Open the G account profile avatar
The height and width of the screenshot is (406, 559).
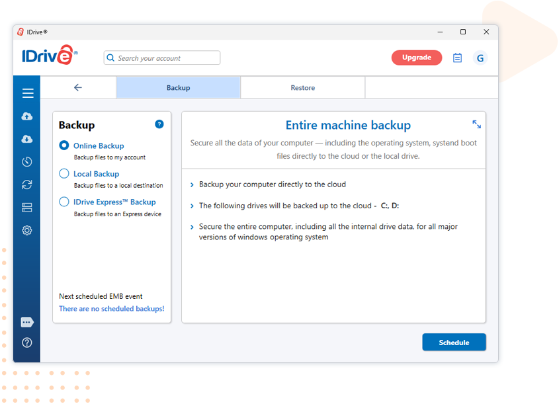[480, 58]
